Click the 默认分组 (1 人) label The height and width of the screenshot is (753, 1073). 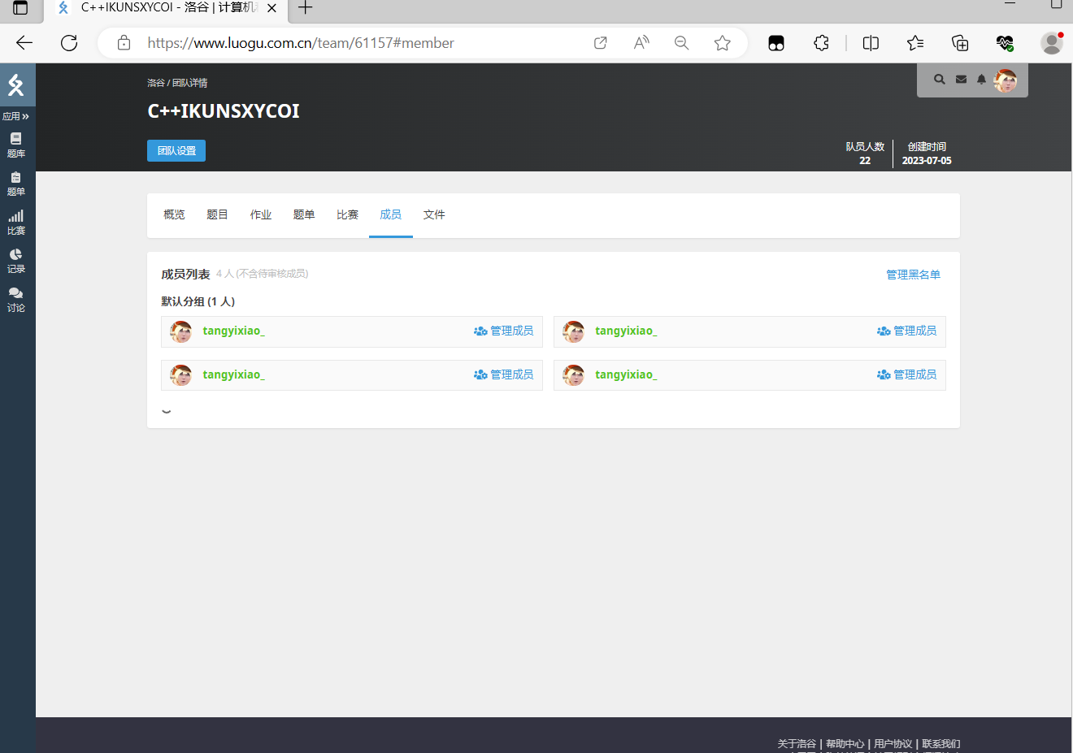[x=198, y=301]
